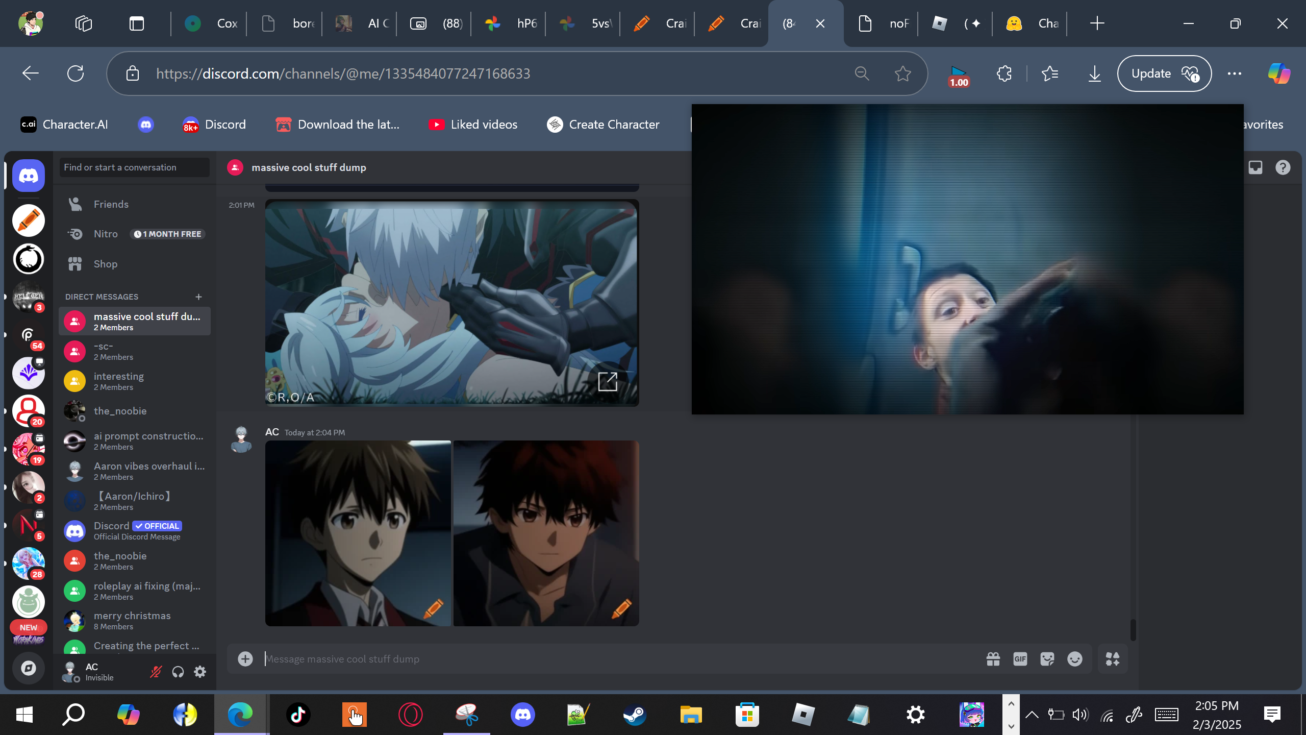This screenshot has width=1306, height=735.
Task: Click the chat scrollbar thumb
Action: click(1133, 630)
